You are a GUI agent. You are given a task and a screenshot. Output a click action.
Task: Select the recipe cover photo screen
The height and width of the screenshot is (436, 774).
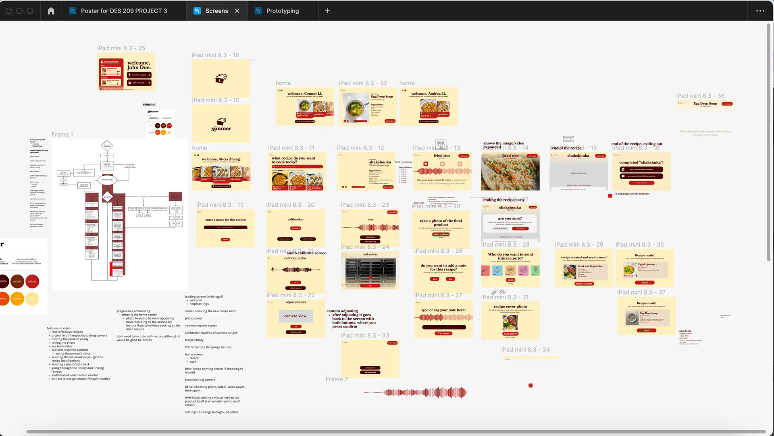(x=510, y=320)
